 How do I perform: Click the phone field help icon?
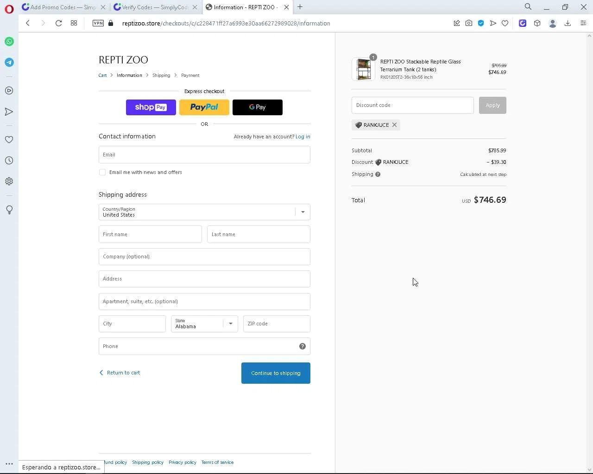303,346
